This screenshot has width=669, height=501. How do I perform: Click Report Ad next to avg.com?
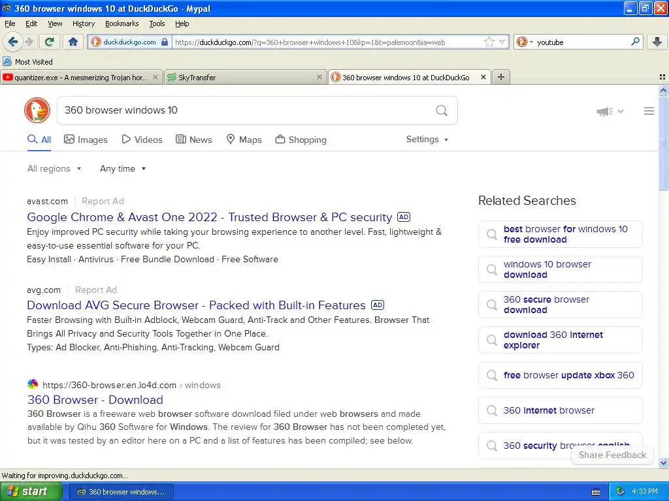point(95,290)
